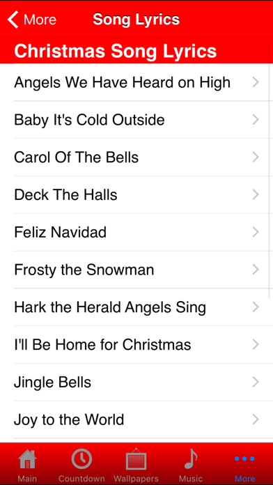The image size is (273, 485).
Task: Select Jingle Bells from the list
Action: pyautogui.click(x=136, y=383)
